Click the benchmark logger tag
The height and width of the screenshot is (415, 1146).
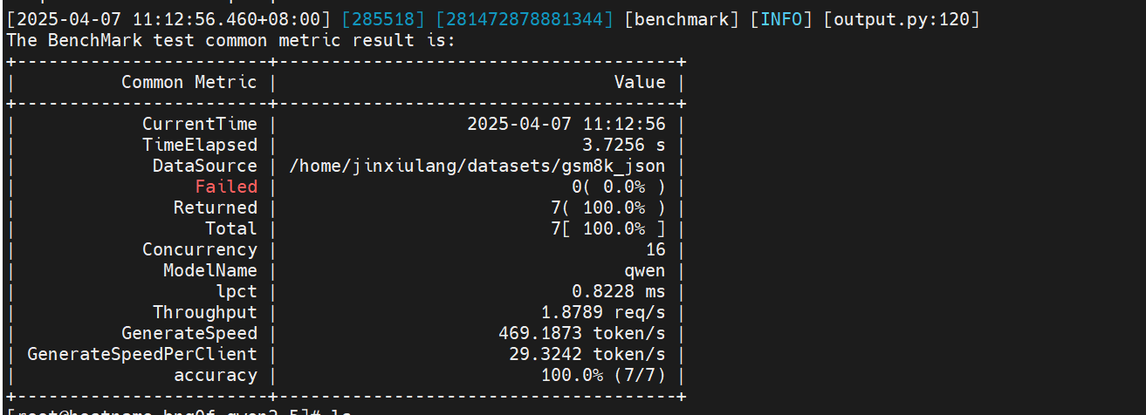pyautogui.click(x=683, y=19)
